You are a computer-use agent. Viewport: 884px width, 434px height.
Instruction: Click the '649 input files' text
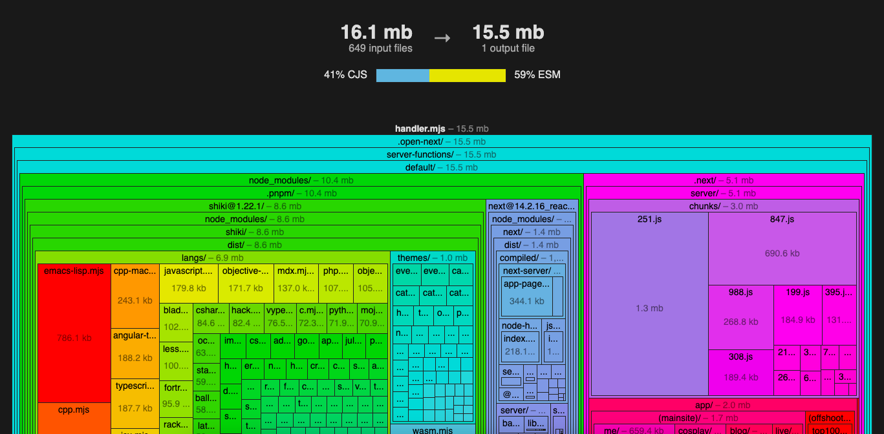point(380,48)
